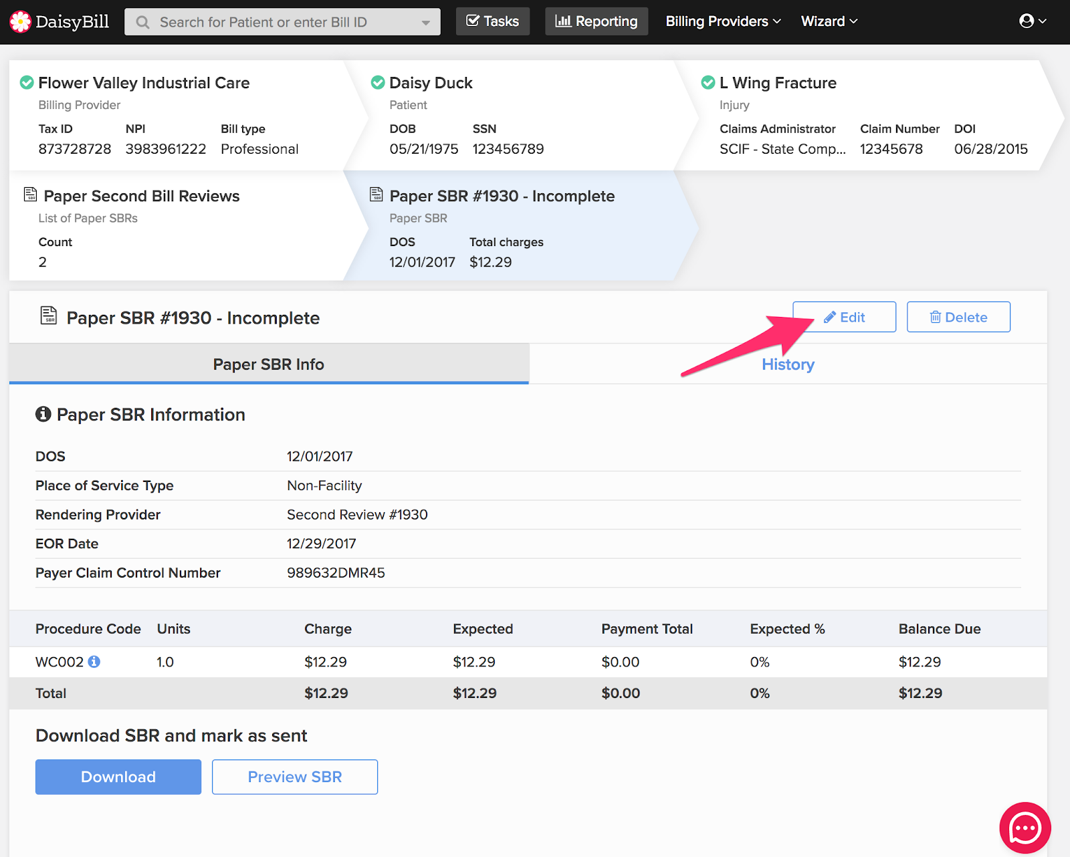Image resolution: width=1070 pixels, height=857 pixels.
Task: Click Claims Administrator SCIF - State Comp...
Action: (782, 149)
